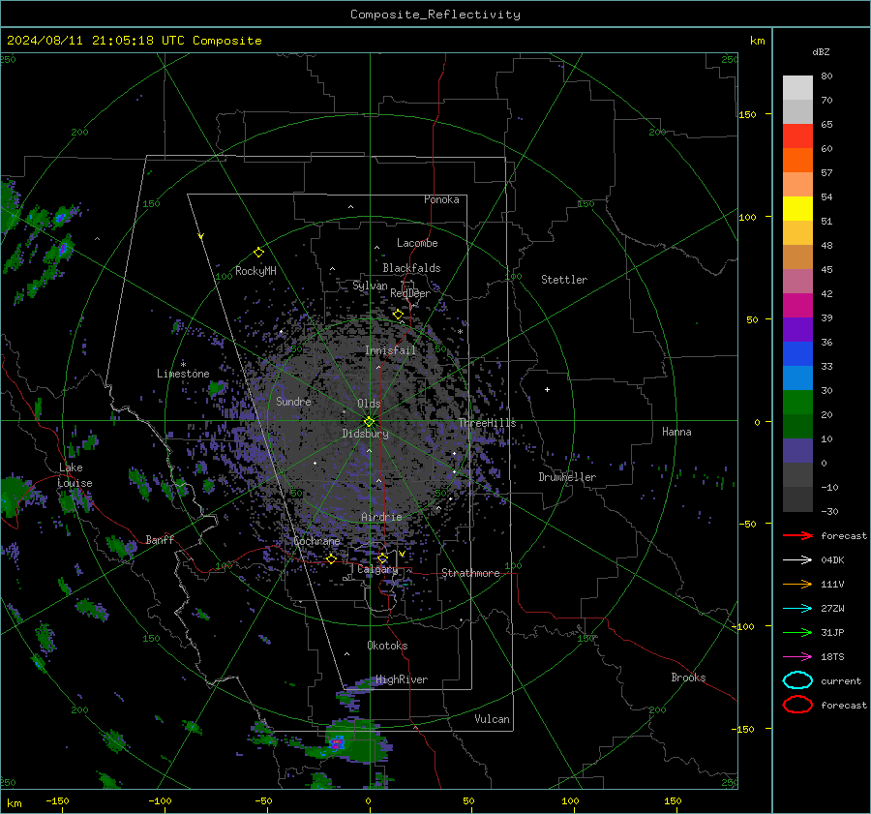Select the purple 10 dBZ color swatch

click(x=797, y=451)
